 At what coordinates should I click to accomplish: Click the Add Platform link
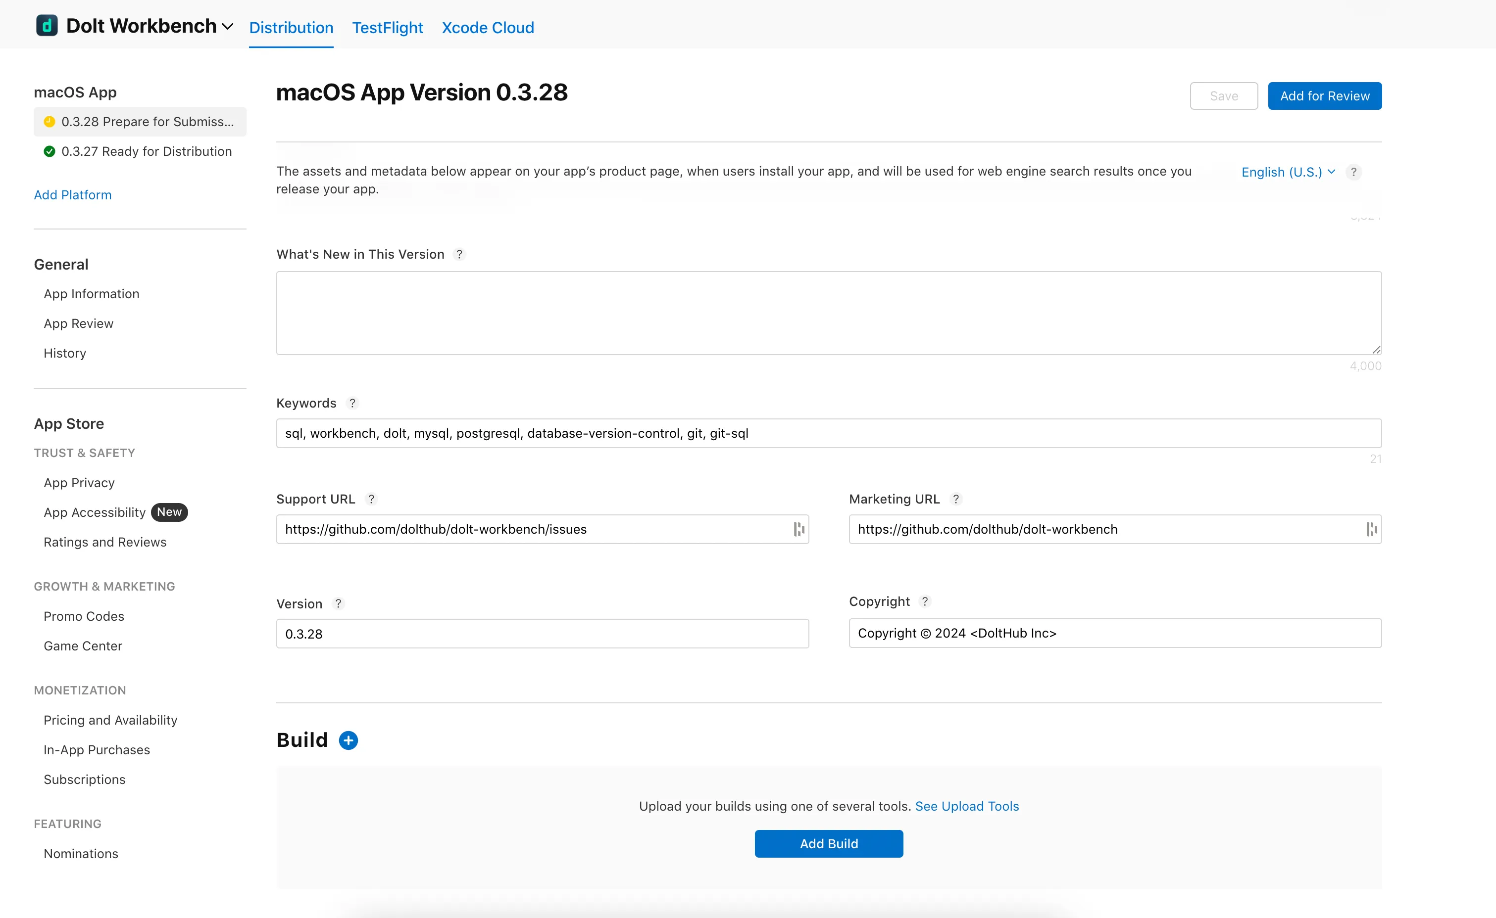[x=72, y=194]
